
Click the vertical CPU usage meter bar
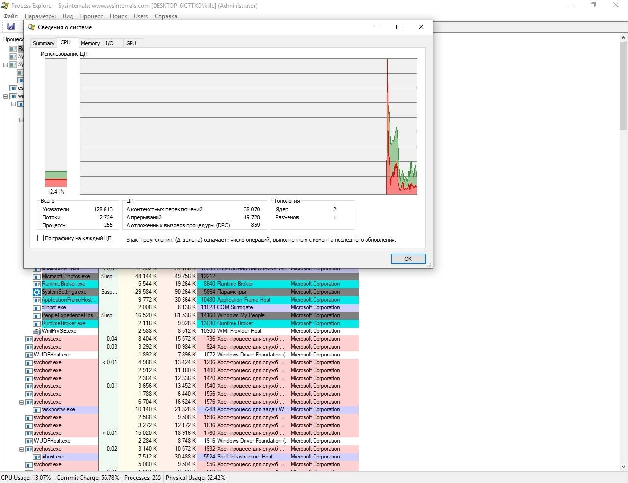click(x=56, y=123)
